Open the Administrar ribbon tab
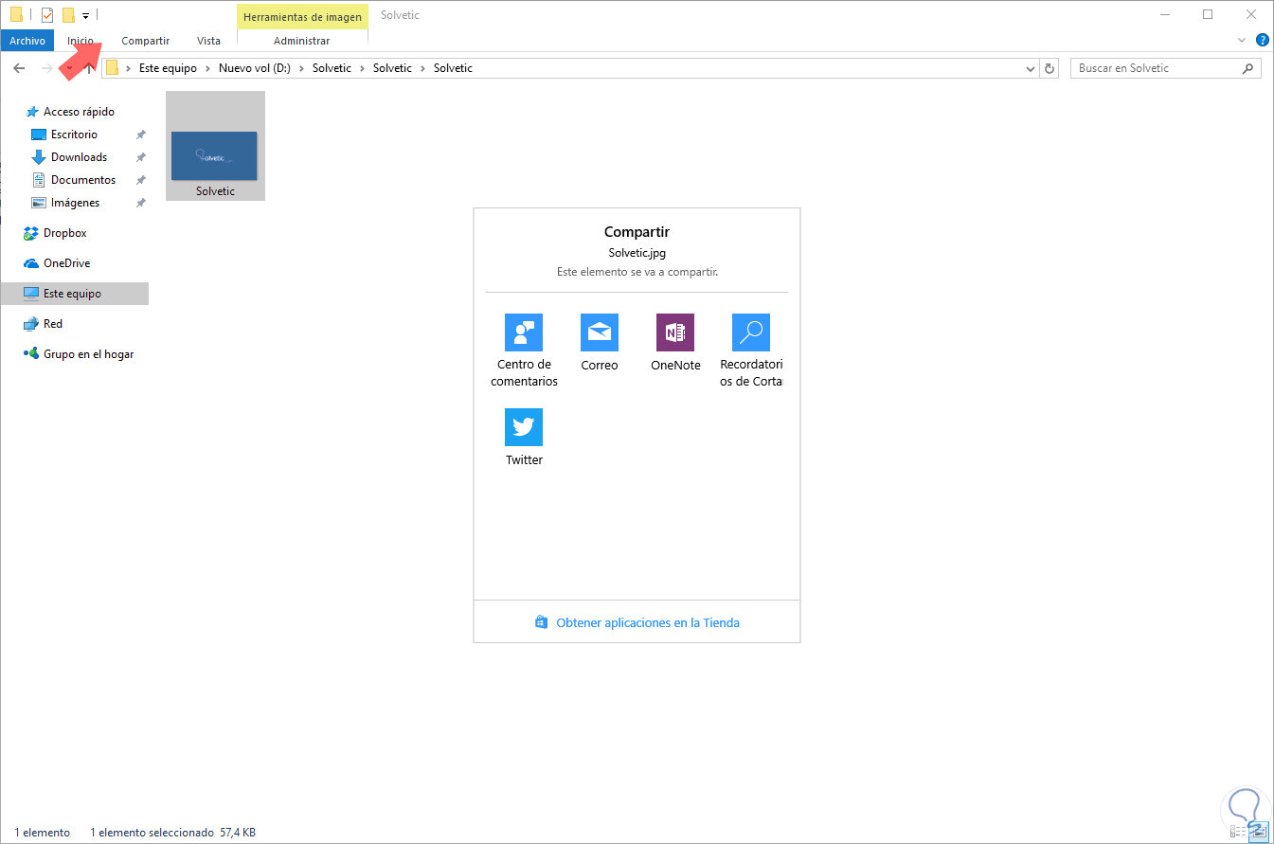 point(302,41)
